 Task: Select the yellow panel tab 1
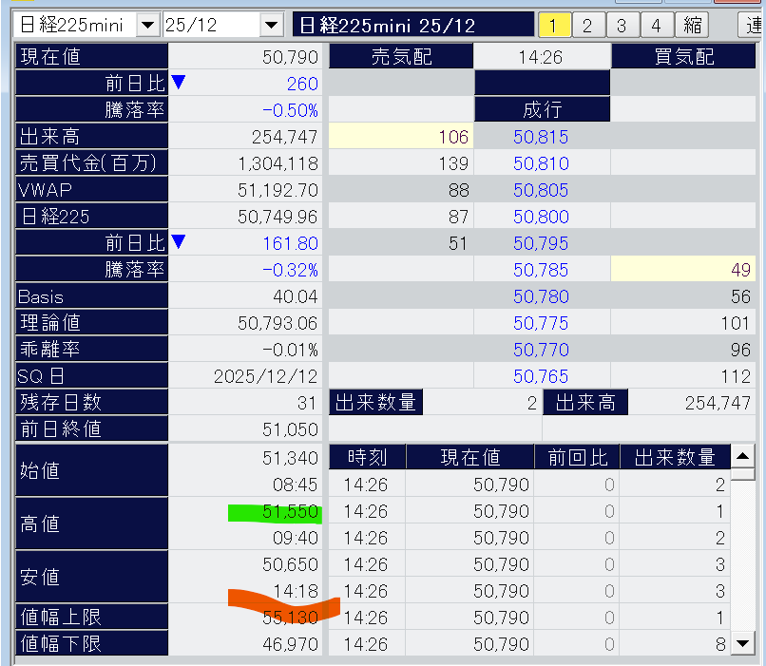555,25
